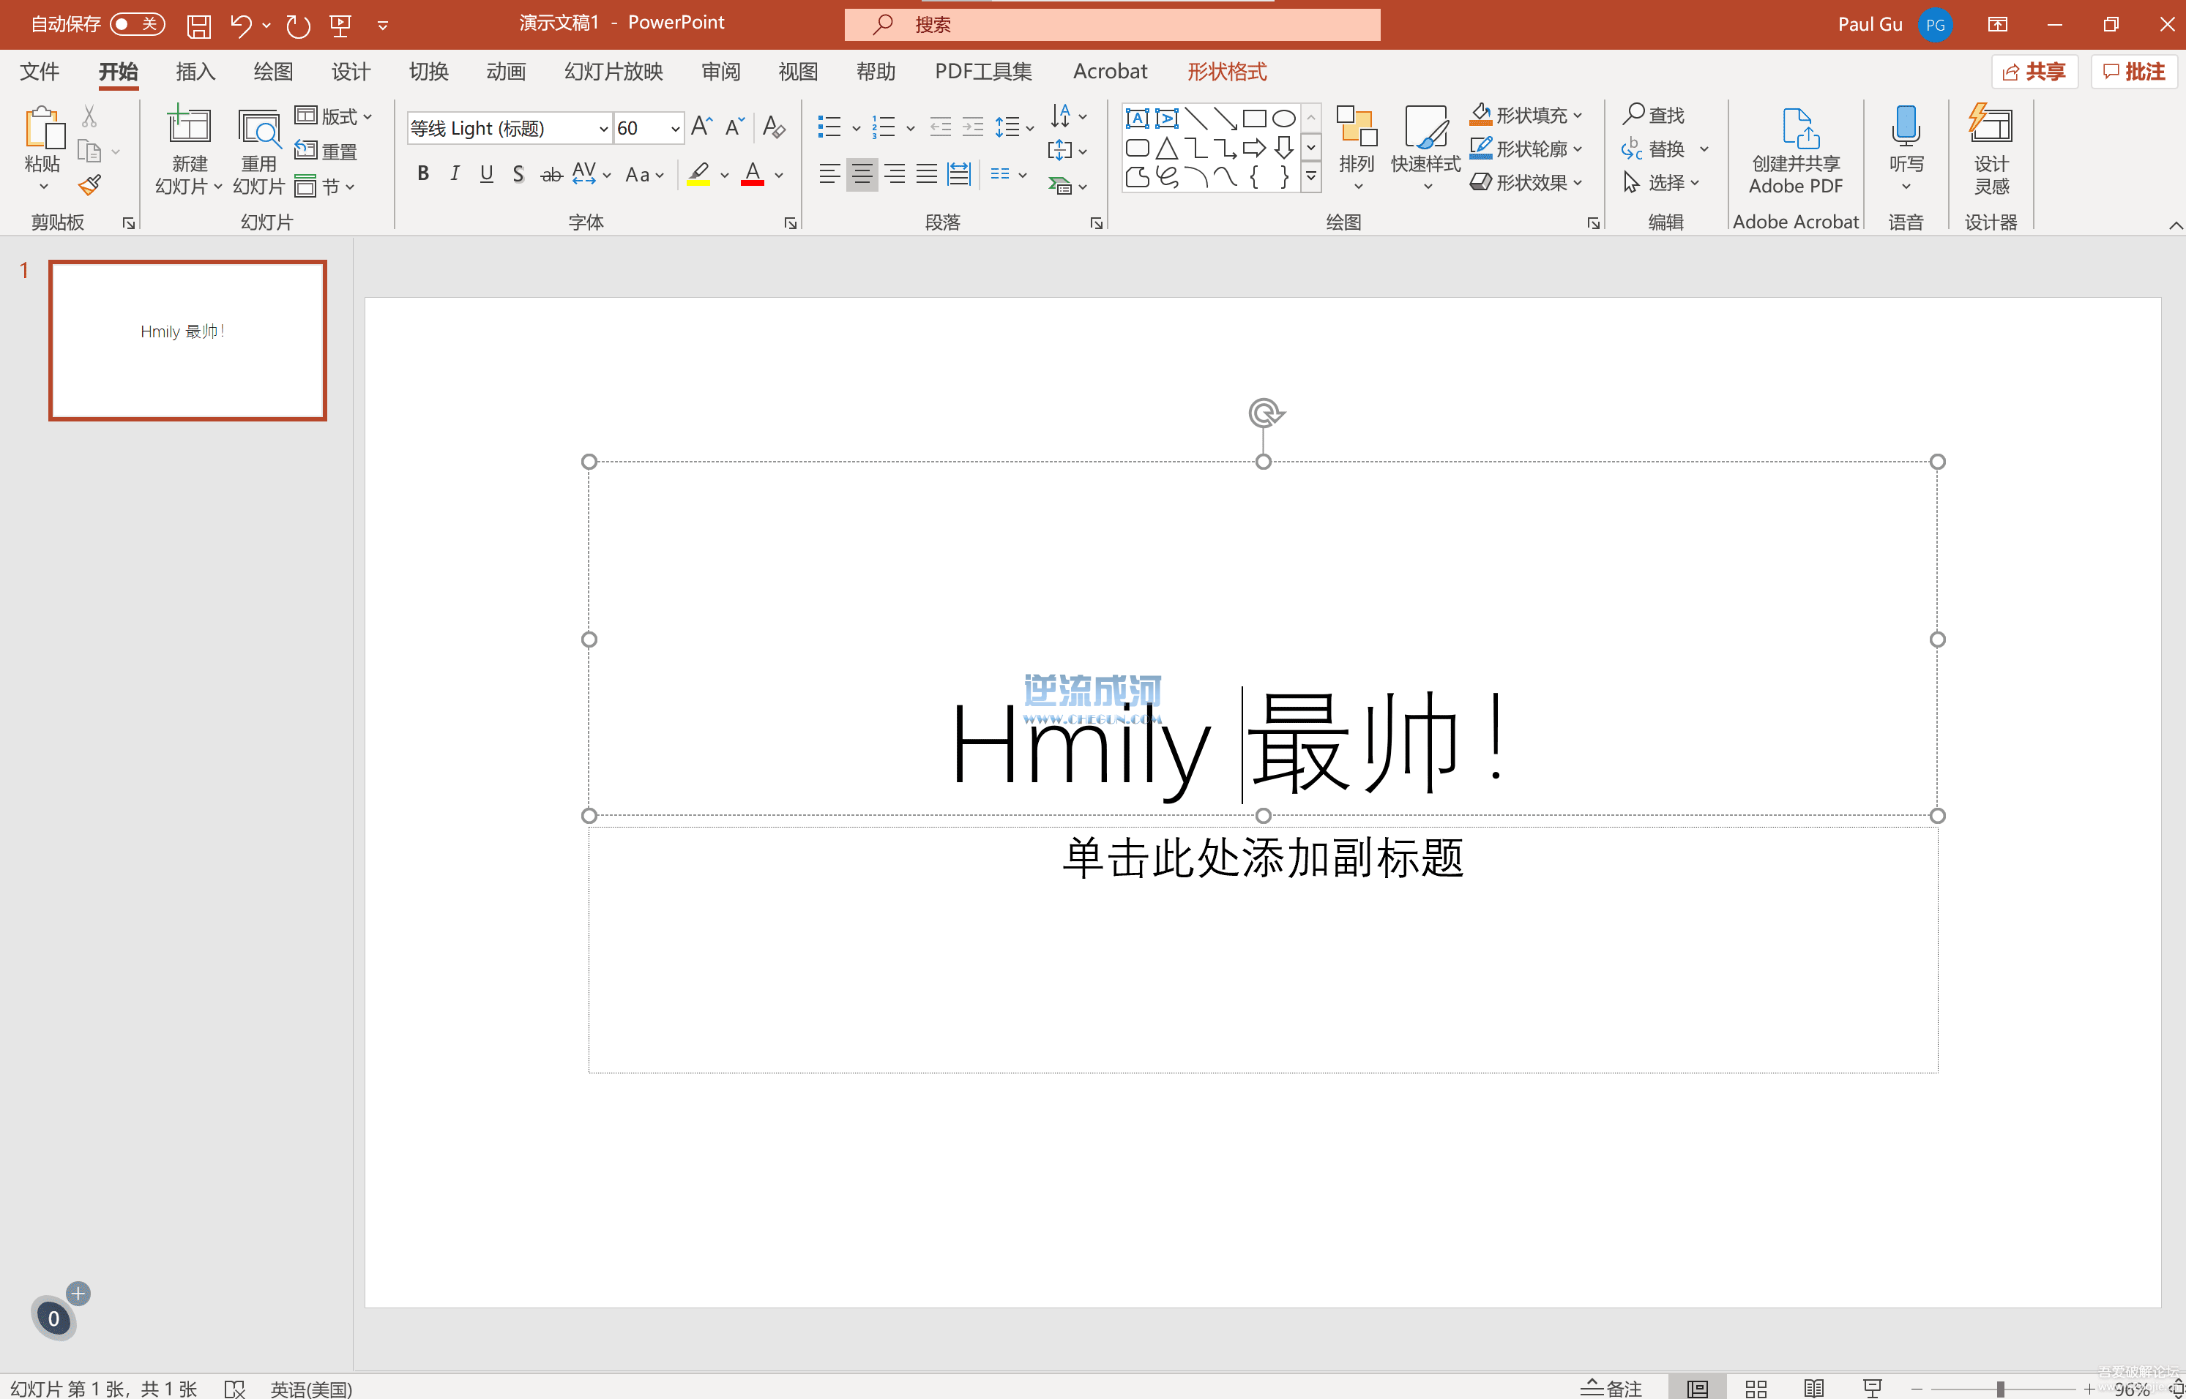Open the font name dropdown
The image size is (2186, 1399).
603,128
